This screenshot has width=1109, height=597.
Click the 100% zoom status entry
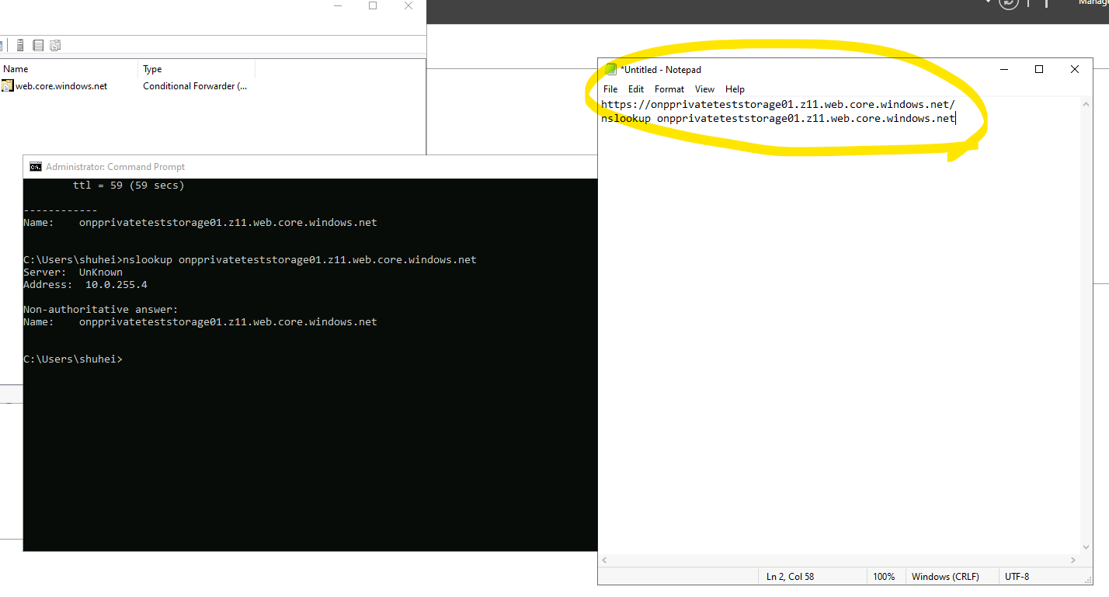point(884,577)
